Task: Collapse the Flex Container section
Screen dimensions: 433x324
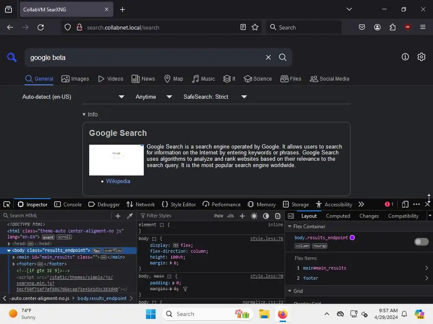Action: coord(290,227)
